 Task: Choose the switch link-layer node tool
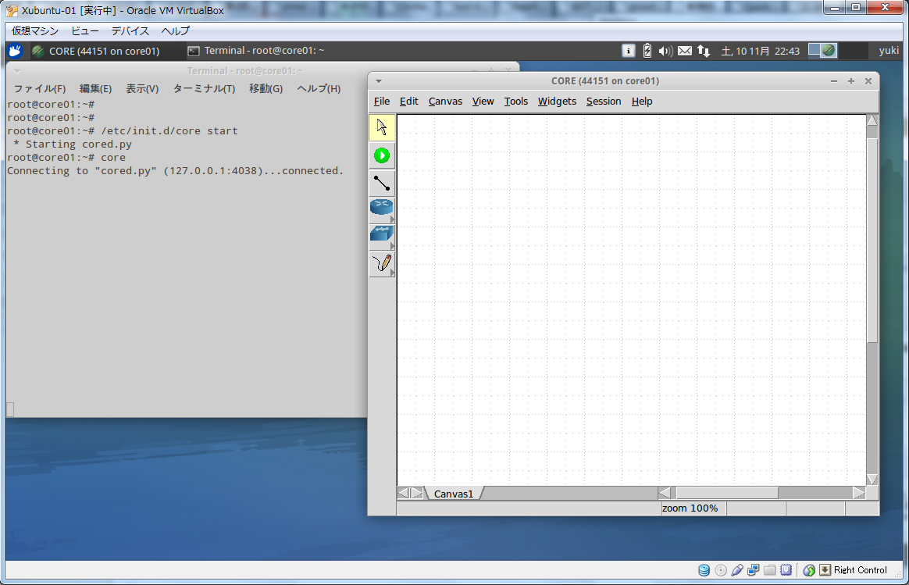click(381, 236)
